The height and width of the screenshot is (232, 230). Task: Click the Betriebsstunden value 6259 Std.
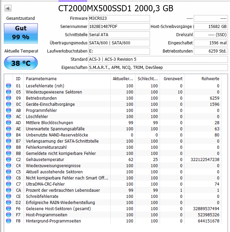tap(211, 51)
